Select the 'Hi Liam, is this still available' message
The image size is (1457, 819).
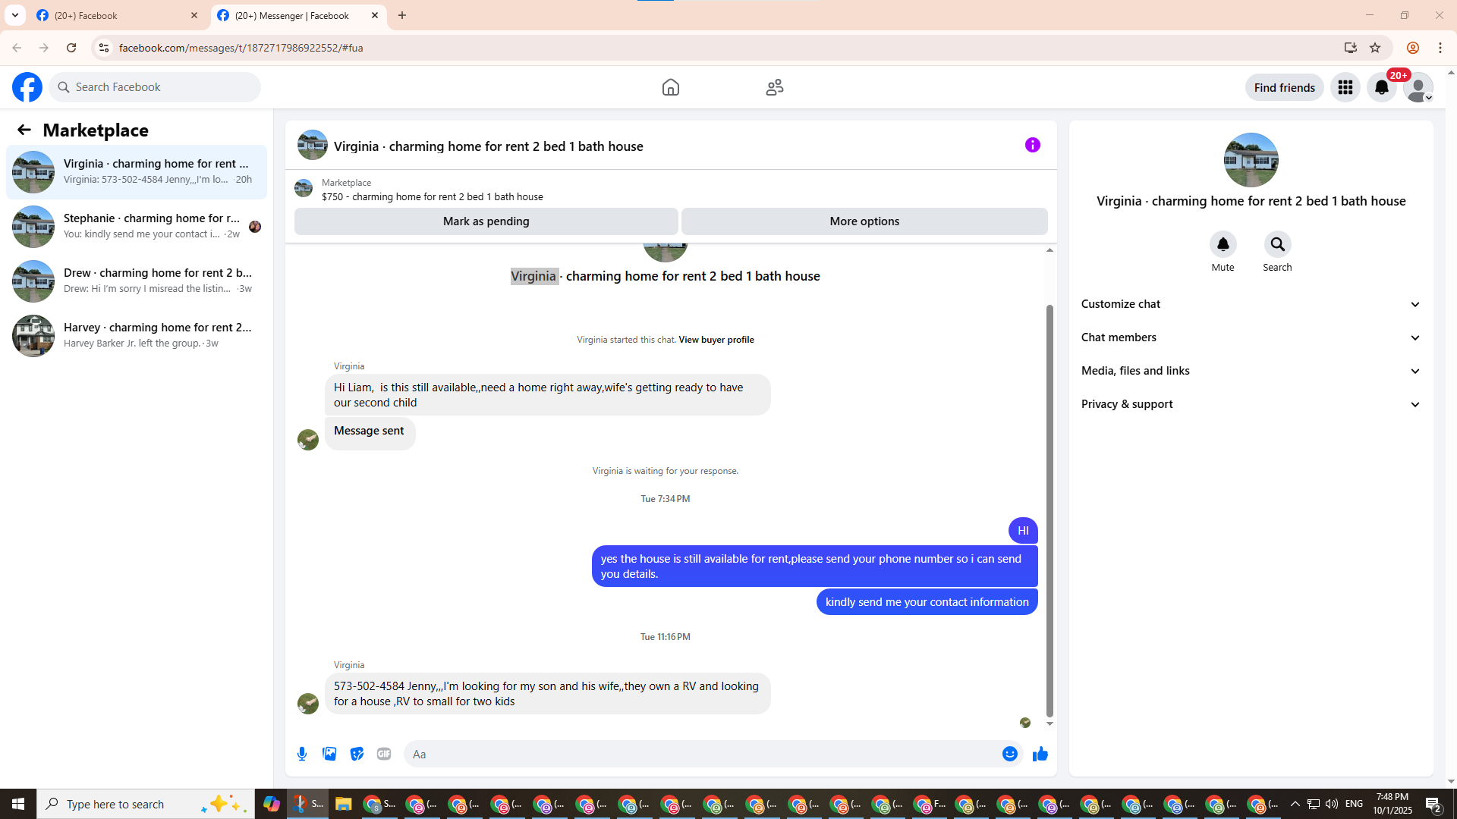point(547,395)
